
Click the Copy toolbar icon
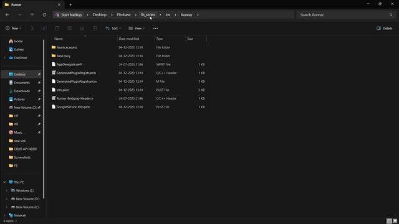pos(45,28)
